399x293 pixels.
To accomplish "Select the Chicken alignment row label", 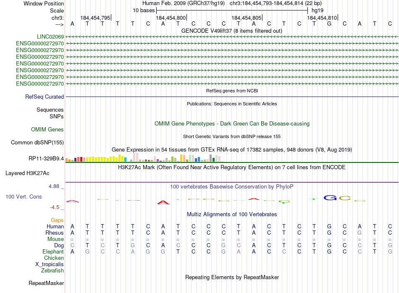I will pyautogui.click(x=54, y=258).
